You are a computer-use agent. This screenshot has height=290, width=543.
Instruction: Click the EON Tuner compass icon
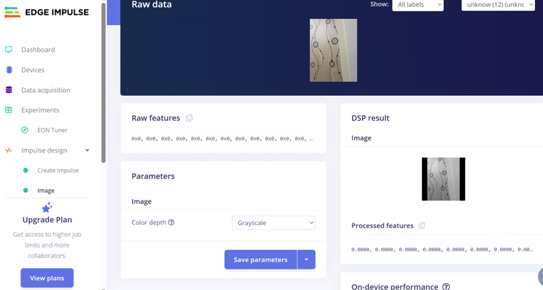[25, 130]
